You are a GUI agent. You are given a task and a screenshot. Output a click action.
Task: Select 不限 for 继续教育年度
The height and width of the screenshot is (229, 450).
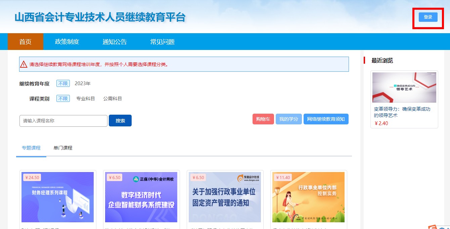point(63,83)
